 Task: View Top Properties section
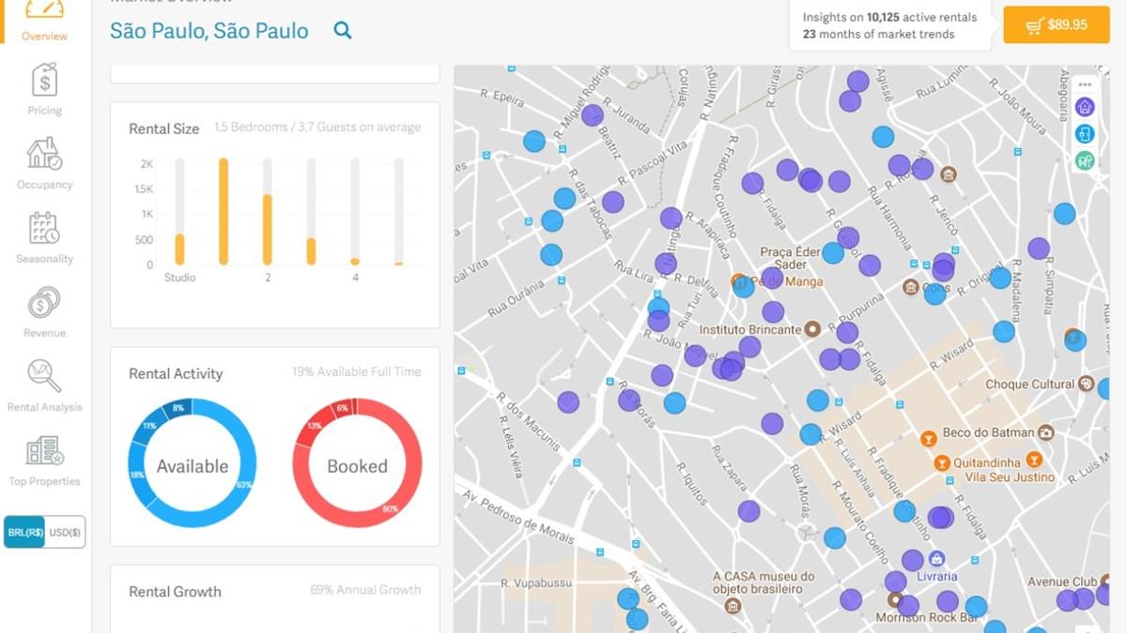(44, 460)
